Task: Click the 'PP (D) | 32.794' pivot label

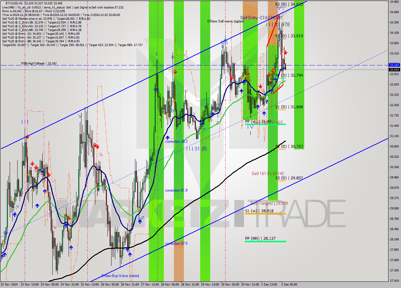Action: [289, 75]
